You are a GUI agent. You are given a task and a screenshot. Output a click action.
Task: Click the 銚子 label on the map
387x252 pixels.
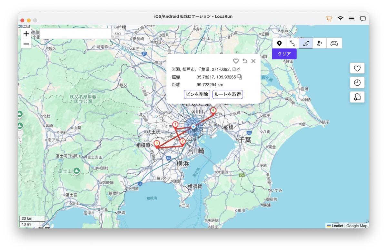point(325,122)
